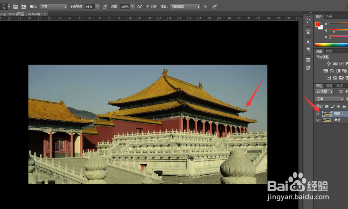Viewport: 348px width, 209px height.
Task: Toggle lock image pixels brush icon
Action: click(332, 107)
